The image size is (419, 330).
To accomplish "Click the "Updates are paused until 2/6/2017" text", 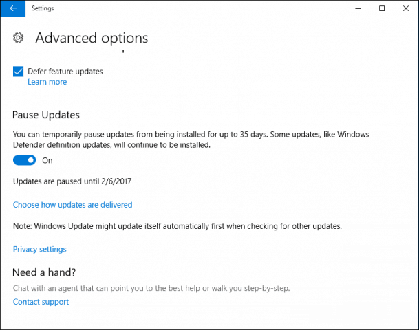I will coord(72,181).
